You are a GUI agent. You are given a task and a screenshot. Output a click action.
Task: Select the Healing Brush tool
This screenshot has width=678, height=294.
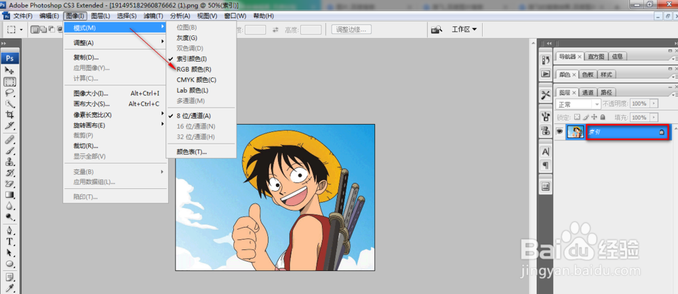tap(10, 140)
